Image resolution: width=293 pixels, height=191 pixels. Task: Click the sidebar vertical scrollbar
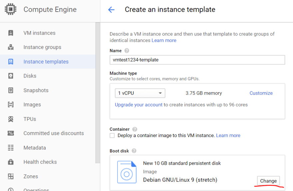(98, 93)
